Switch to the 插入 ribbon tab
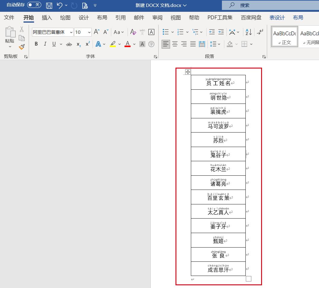Screen dimensions: 319x288 tap(47, 18)
